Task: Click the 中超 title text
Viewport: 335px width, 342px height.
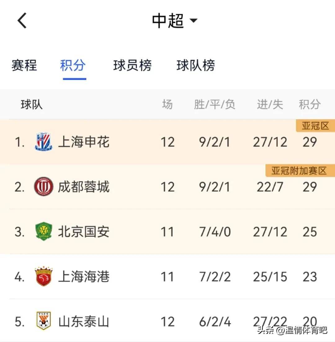Action: (x=168, y=21)
